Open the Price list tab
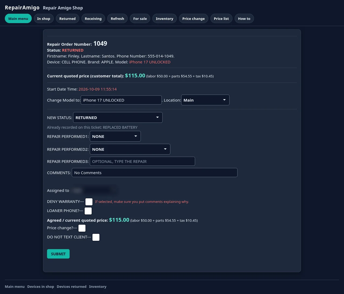The width and height of the screenshot is (344, 294). 221,19
